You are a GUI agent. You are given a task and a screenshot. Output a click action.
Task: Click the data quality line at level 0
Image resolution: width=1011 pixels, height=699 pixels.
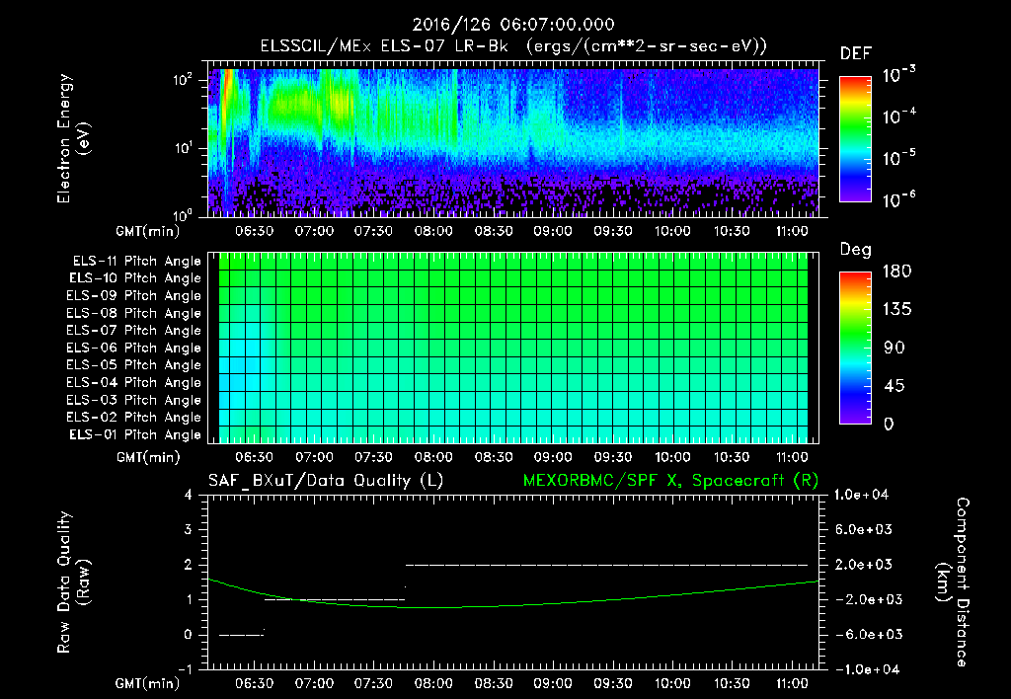241,635
